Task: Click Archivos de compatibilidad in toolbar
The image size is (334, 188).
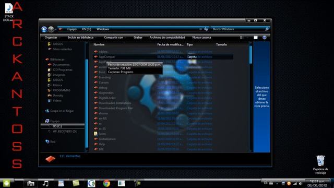Action: point(167,38)
